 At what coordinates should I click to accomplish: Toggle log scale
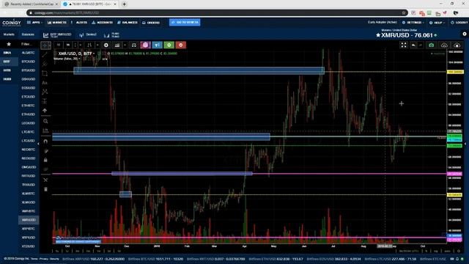[x=435, y=251]
